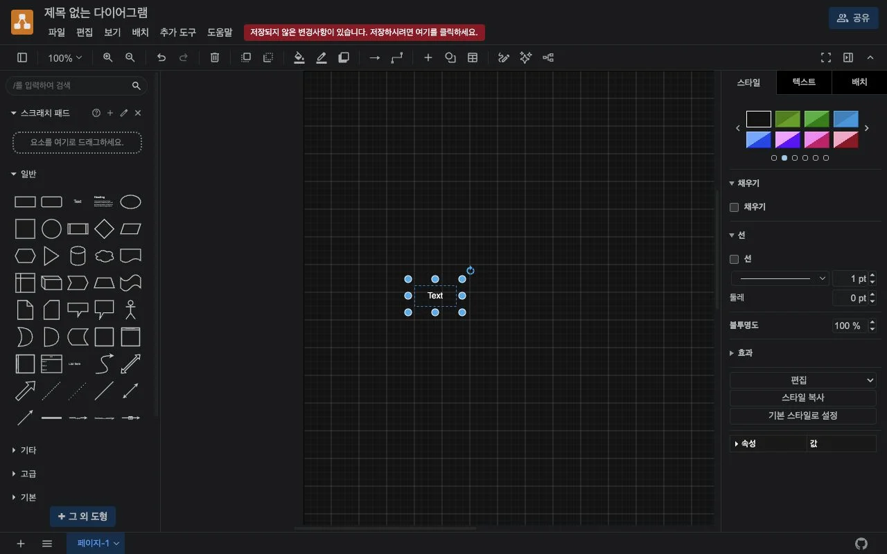The height and width of the screenshot is (554, 887).
Task: Open the 100% zoom dropdown
Action: pos(65,58)
